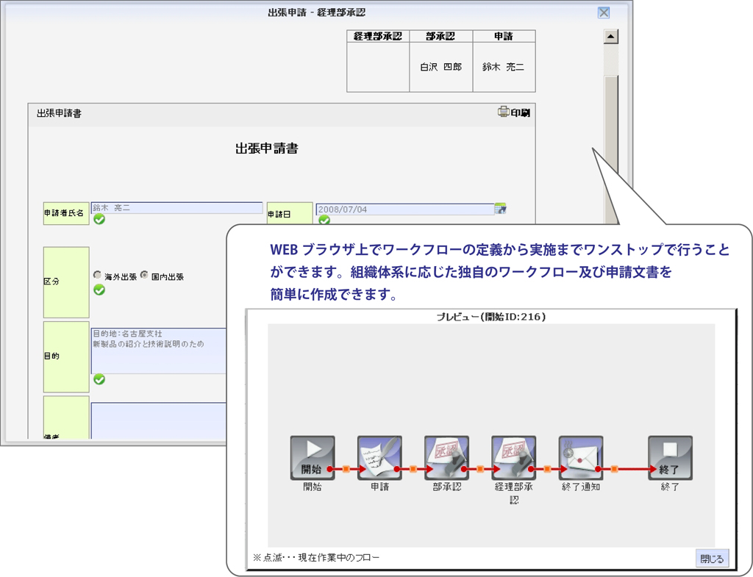753x577 pixels.
Task: Click the 備考 text area
Action: (x=159, y=420)
